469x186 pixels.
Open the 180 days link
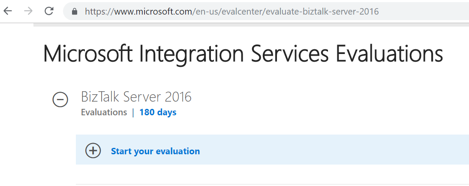158,112
